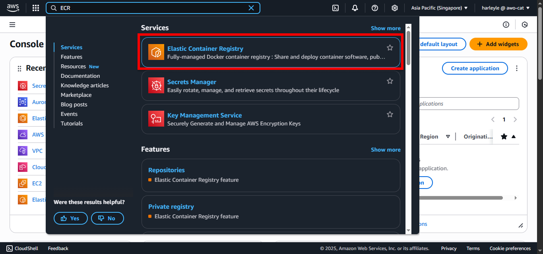Open Cookie preferences in footer
This screenshot has width=543, height=254.
point(510,248)
